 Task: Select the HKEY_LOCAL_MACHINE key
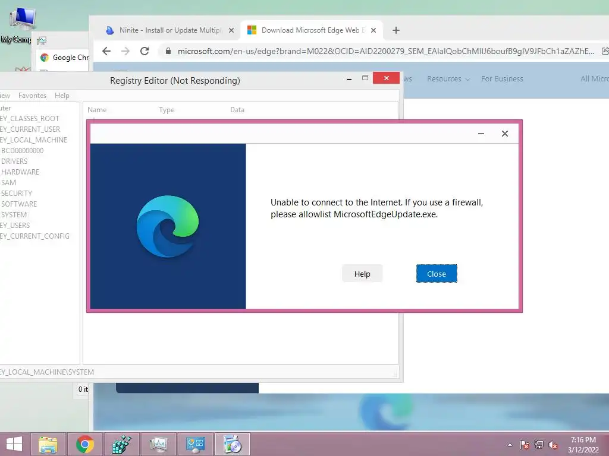click(33, 140)
